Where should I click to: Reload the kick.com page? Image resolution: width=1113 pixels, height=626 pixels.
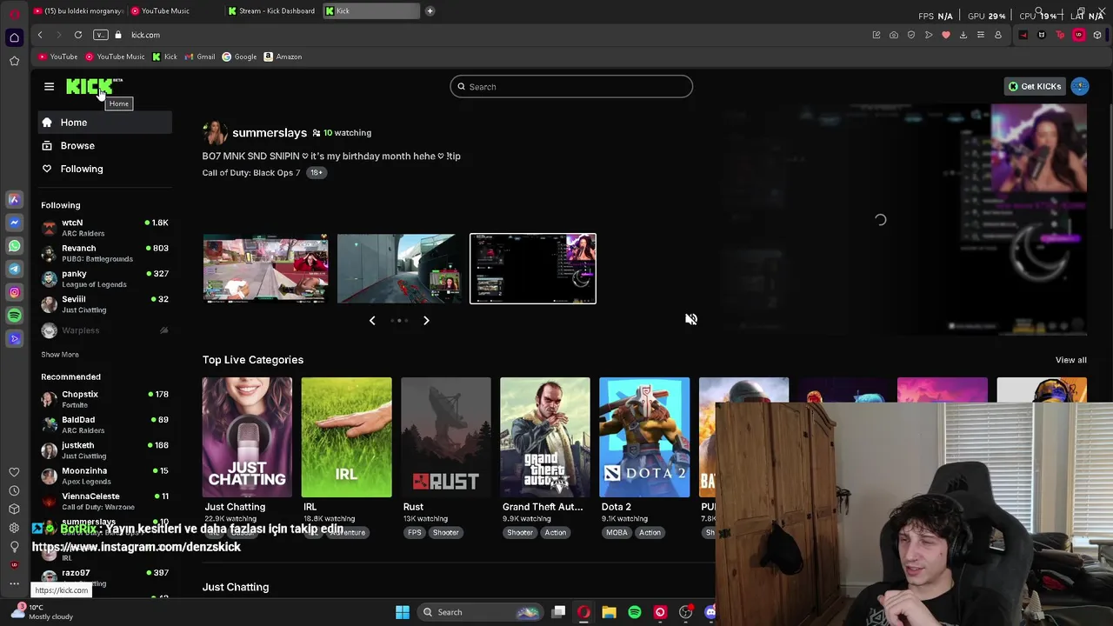click(x=78, y=35)
